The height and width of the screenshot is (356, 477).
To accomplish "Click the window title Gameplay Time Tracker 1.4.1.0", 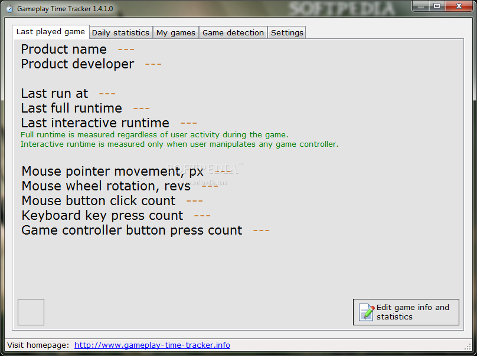I will pyautogui.click(x=65, y=9).
